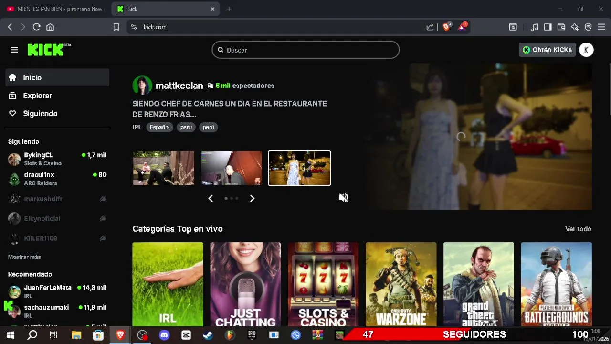Switch to the Kick browser tab
Viewport: 611px width, 344px height.
166,9
